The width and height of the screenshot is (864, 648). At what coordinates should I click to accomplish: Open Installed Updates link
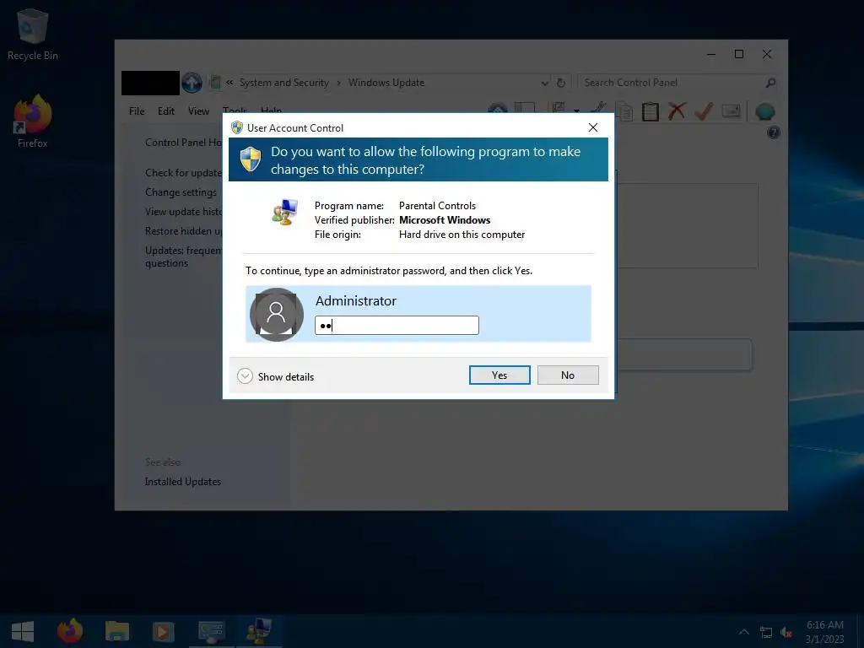pyautogui.click(x=183, y=482)
